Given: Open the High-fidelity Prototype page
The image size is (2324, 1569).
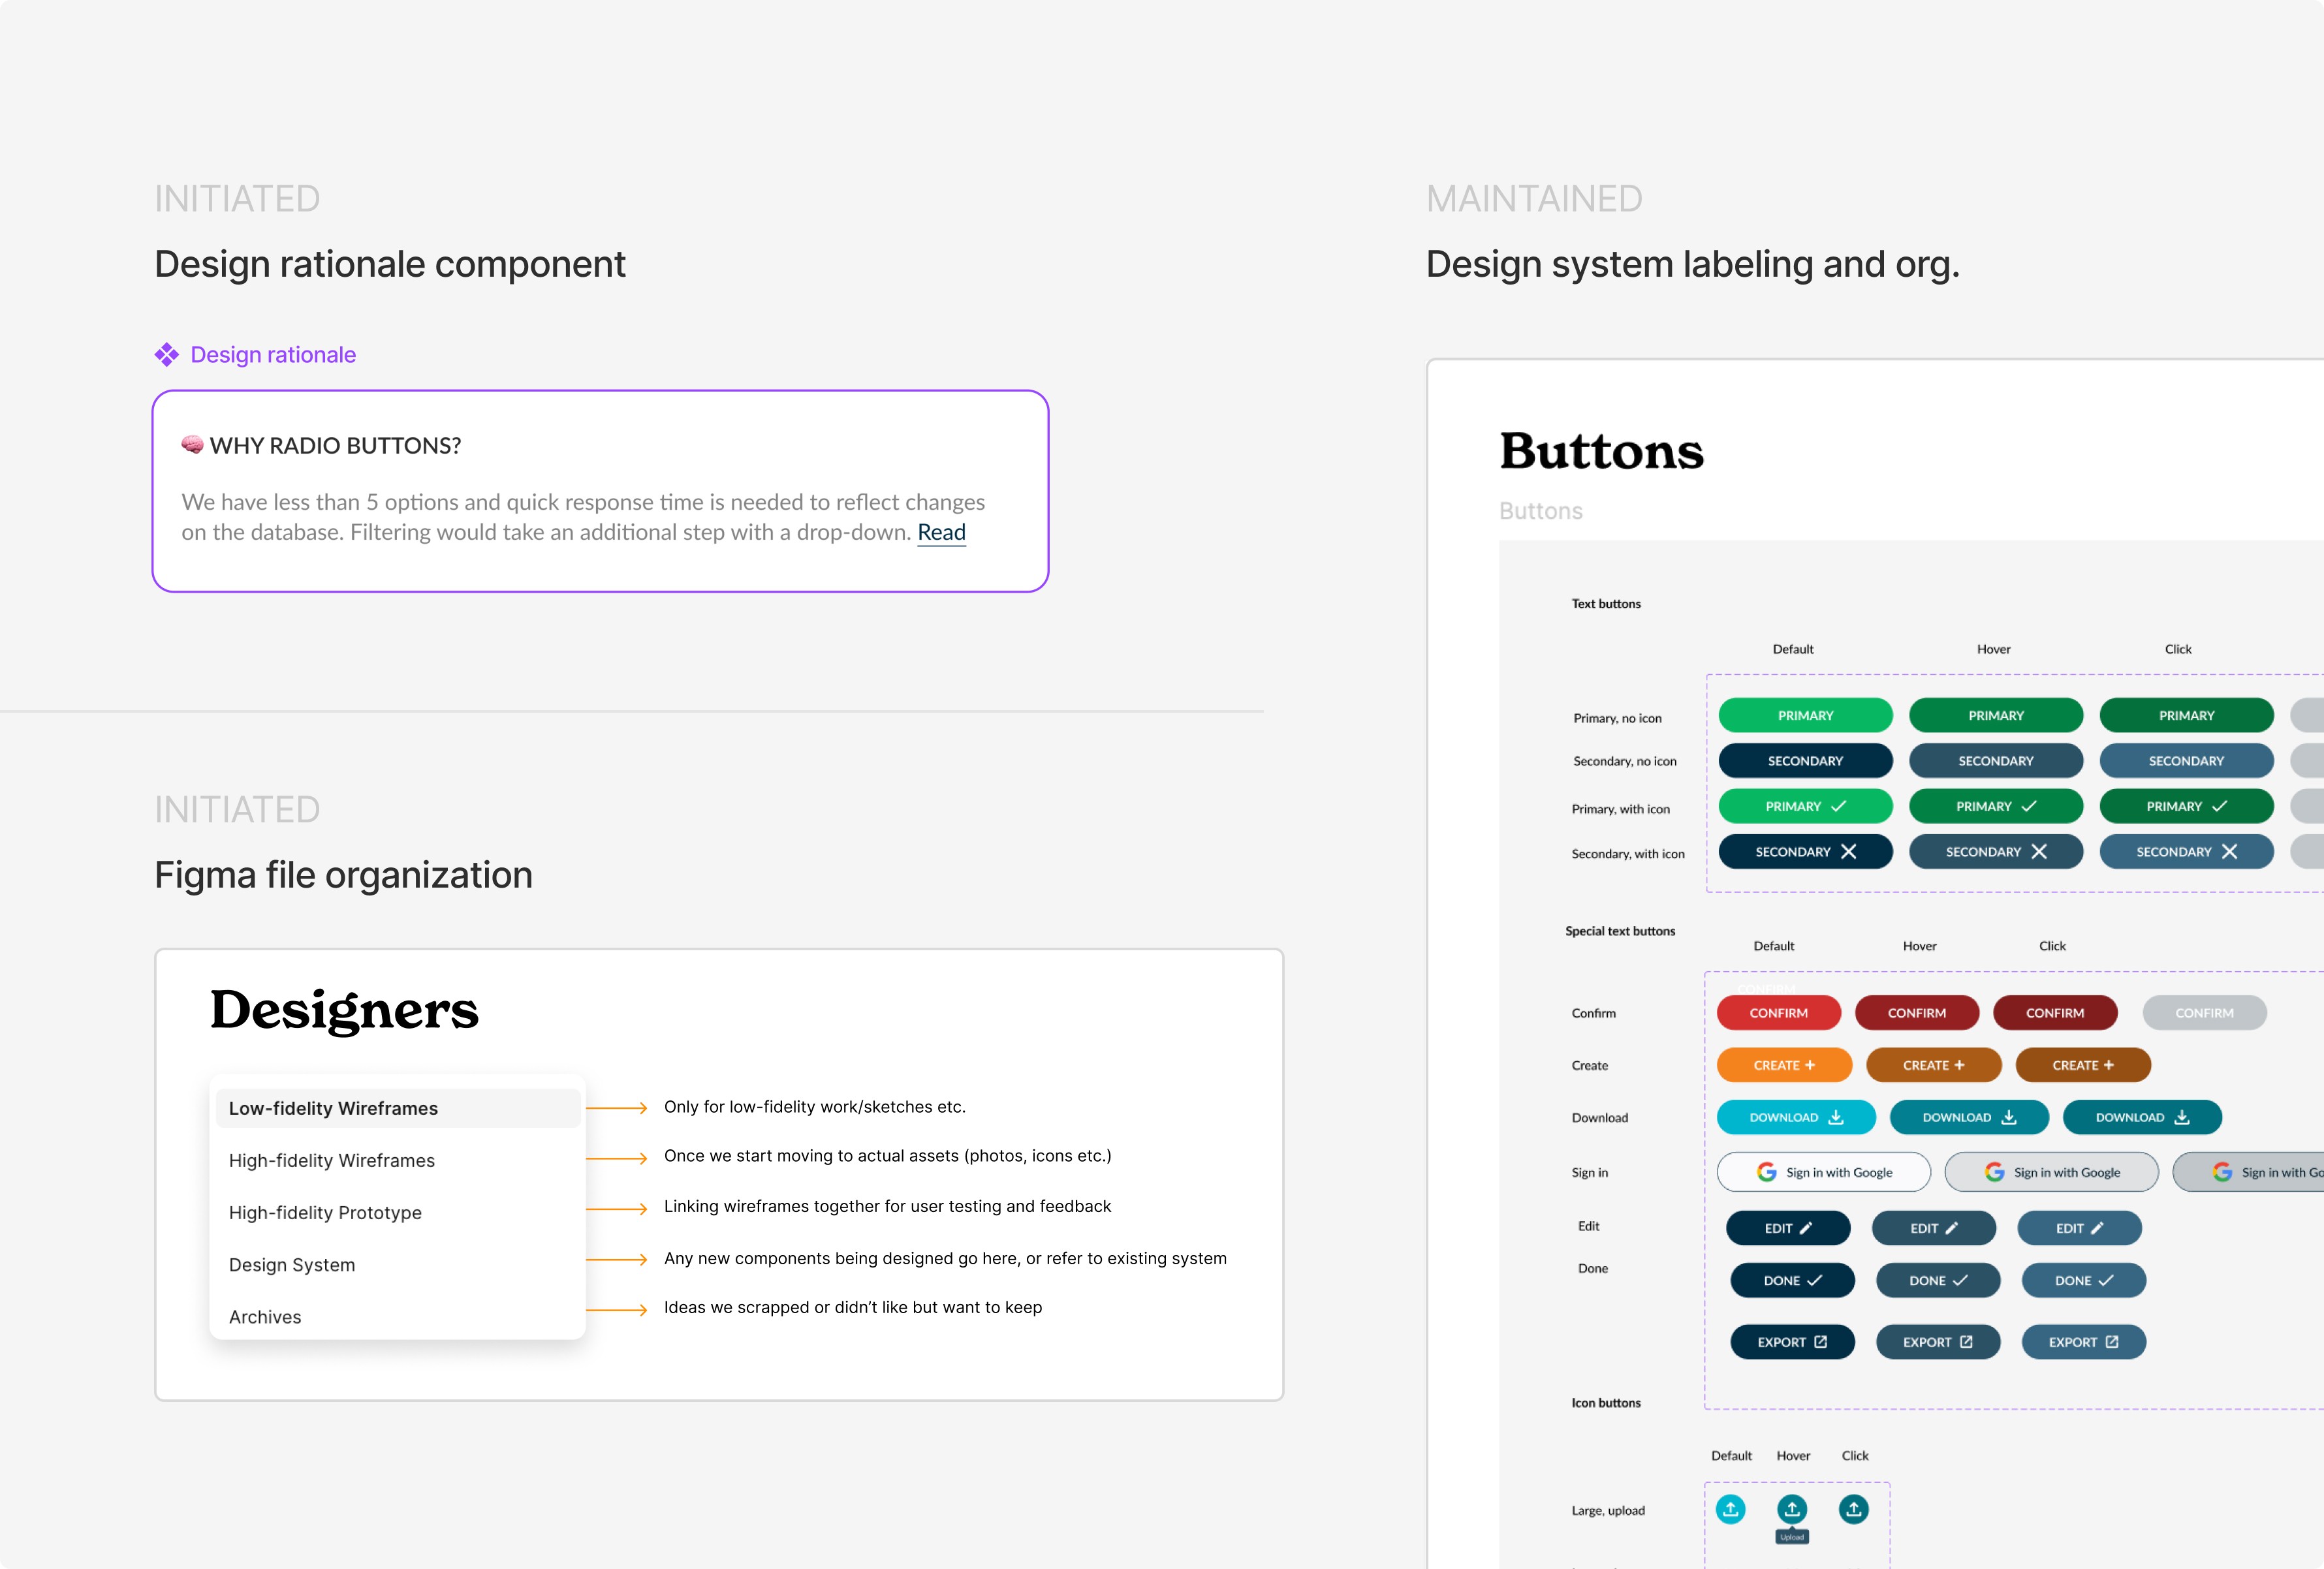Looking at the screenshot, I should point(325,1212).
